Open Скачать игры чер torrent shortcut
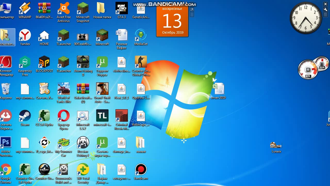Screen dimensions: 330x186 (102, 146)
